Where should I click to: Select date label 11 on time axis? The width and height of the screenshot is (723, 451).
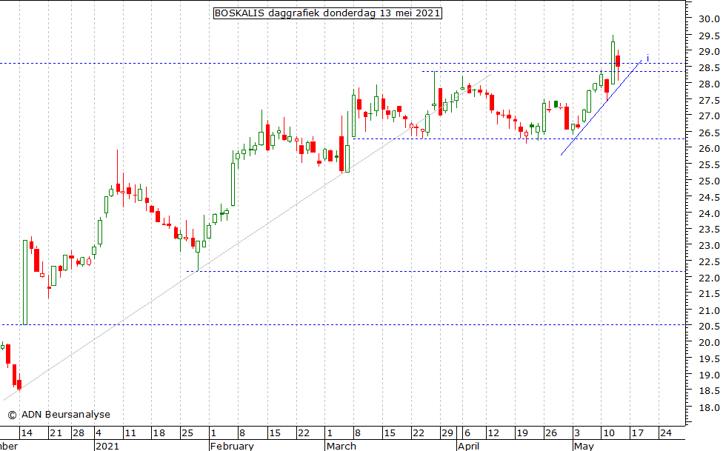pyautogui.click(x=130, y=433)
